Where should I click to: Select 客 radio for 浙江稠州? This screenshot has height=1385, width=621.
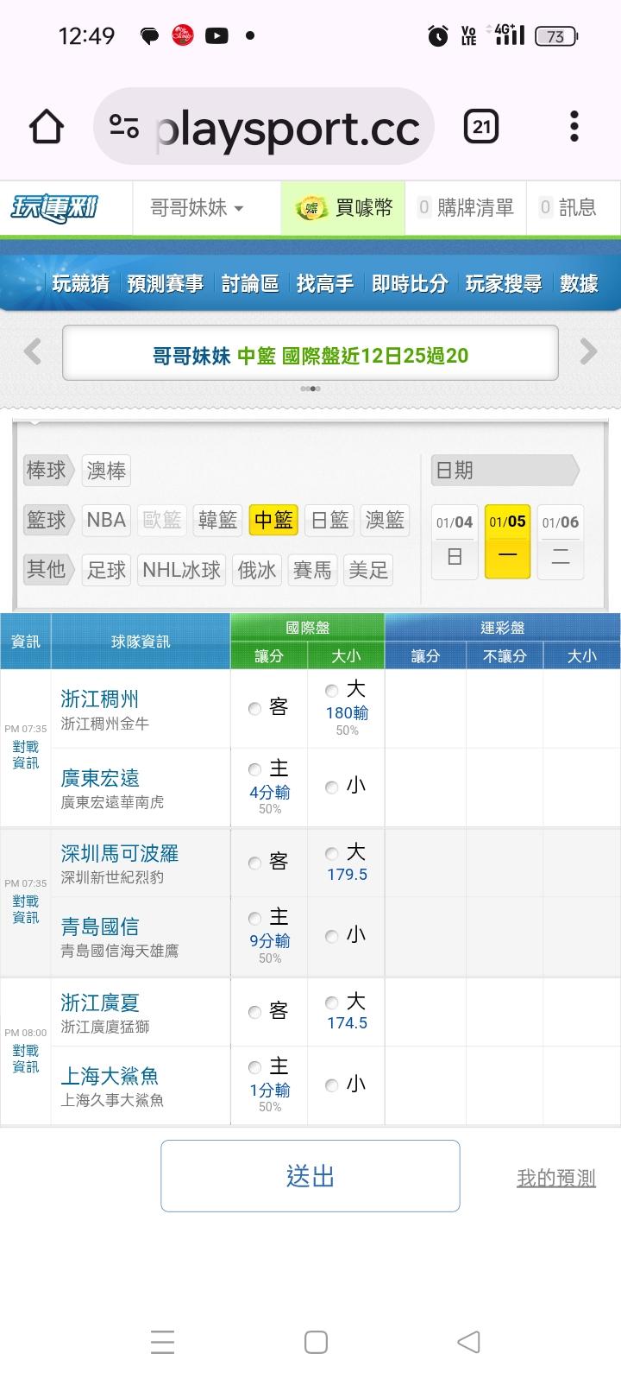[254, 709]
